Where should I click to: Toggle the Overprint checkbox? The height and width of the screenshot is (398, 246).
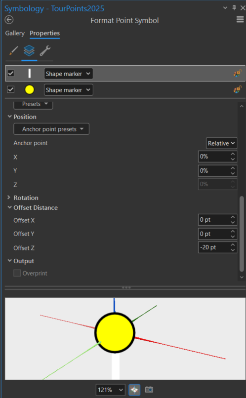tap(17, 273)
